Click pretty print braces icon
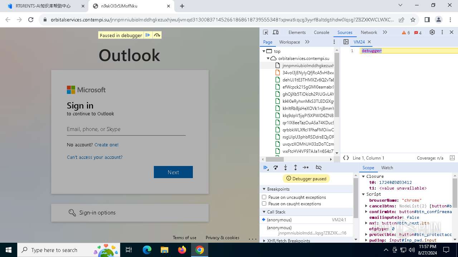This screenshot has width=458, height=257. click(346, 158)
